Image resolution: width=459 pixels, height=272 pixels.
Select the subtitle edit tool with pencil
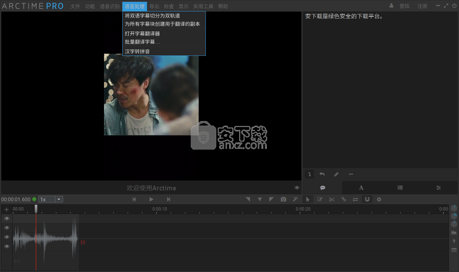pos(320,199)
